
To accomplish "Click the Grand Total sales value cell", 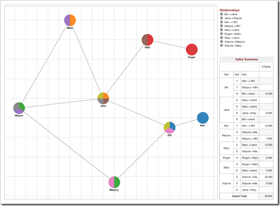I will [x=266, y=196].
